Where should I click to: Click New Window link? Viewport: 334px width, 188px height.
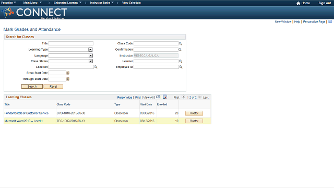(283, 22)
